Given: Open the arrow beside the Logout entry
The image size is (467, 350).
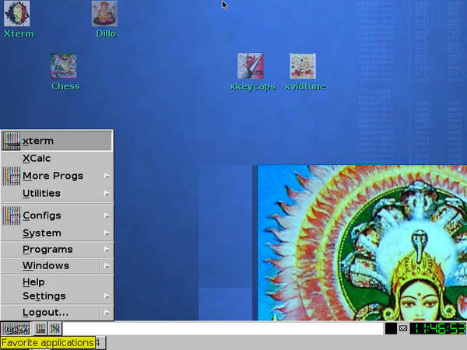Looking at the screenshot, I should coord(107,313).
